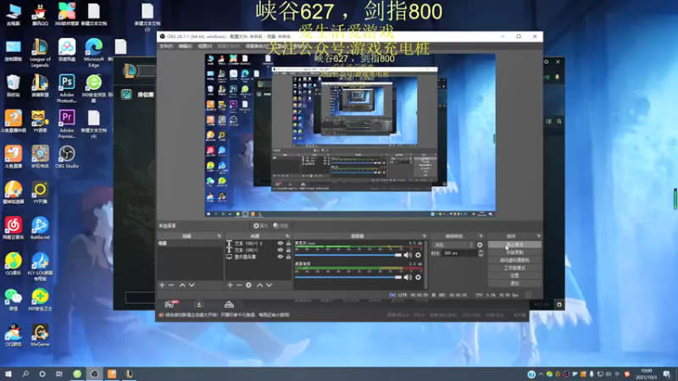This screenshot has width=678, height=381.
Task: Click the start virtual camera button
Action: [x=514, y=260]
